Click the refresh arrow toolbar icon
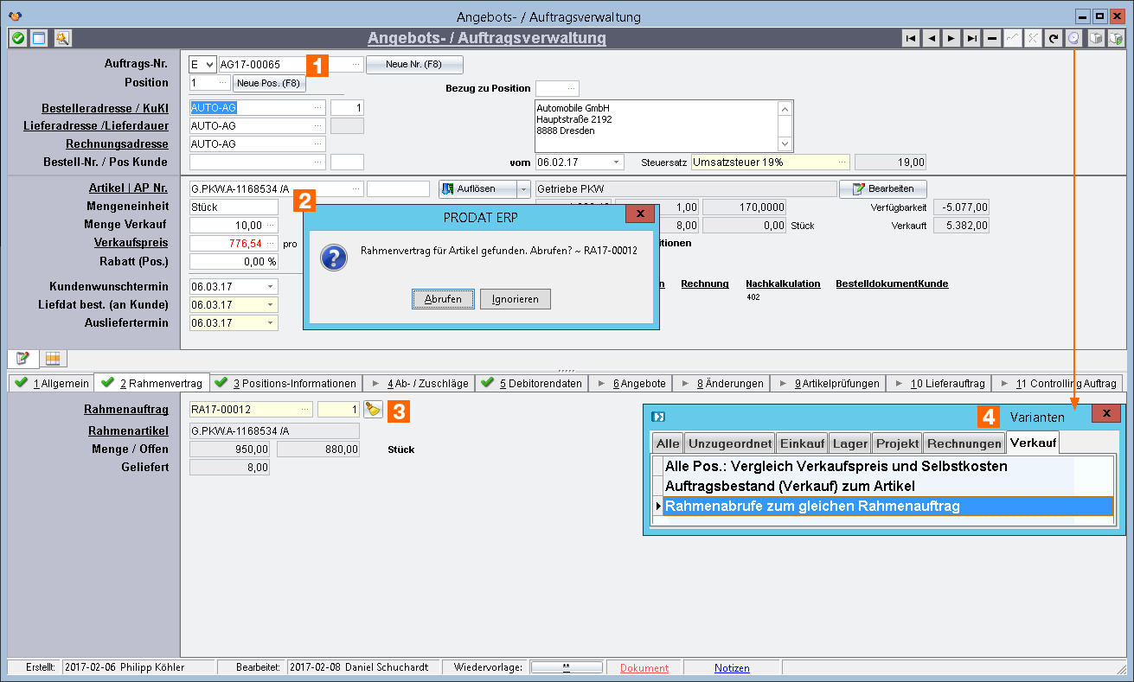 (x=1053, y=38)
